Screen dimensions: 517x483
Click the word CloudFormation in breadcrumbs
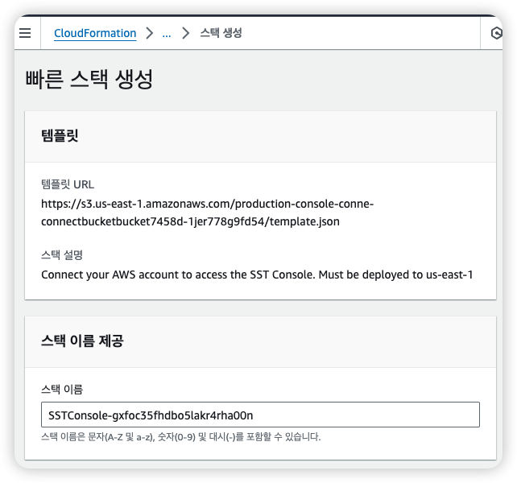[95, 33]
